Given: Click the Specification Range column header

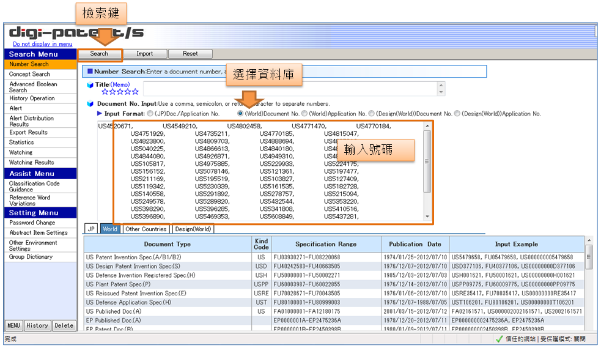Looking at the screenshot, I should (x=326, y=245).
